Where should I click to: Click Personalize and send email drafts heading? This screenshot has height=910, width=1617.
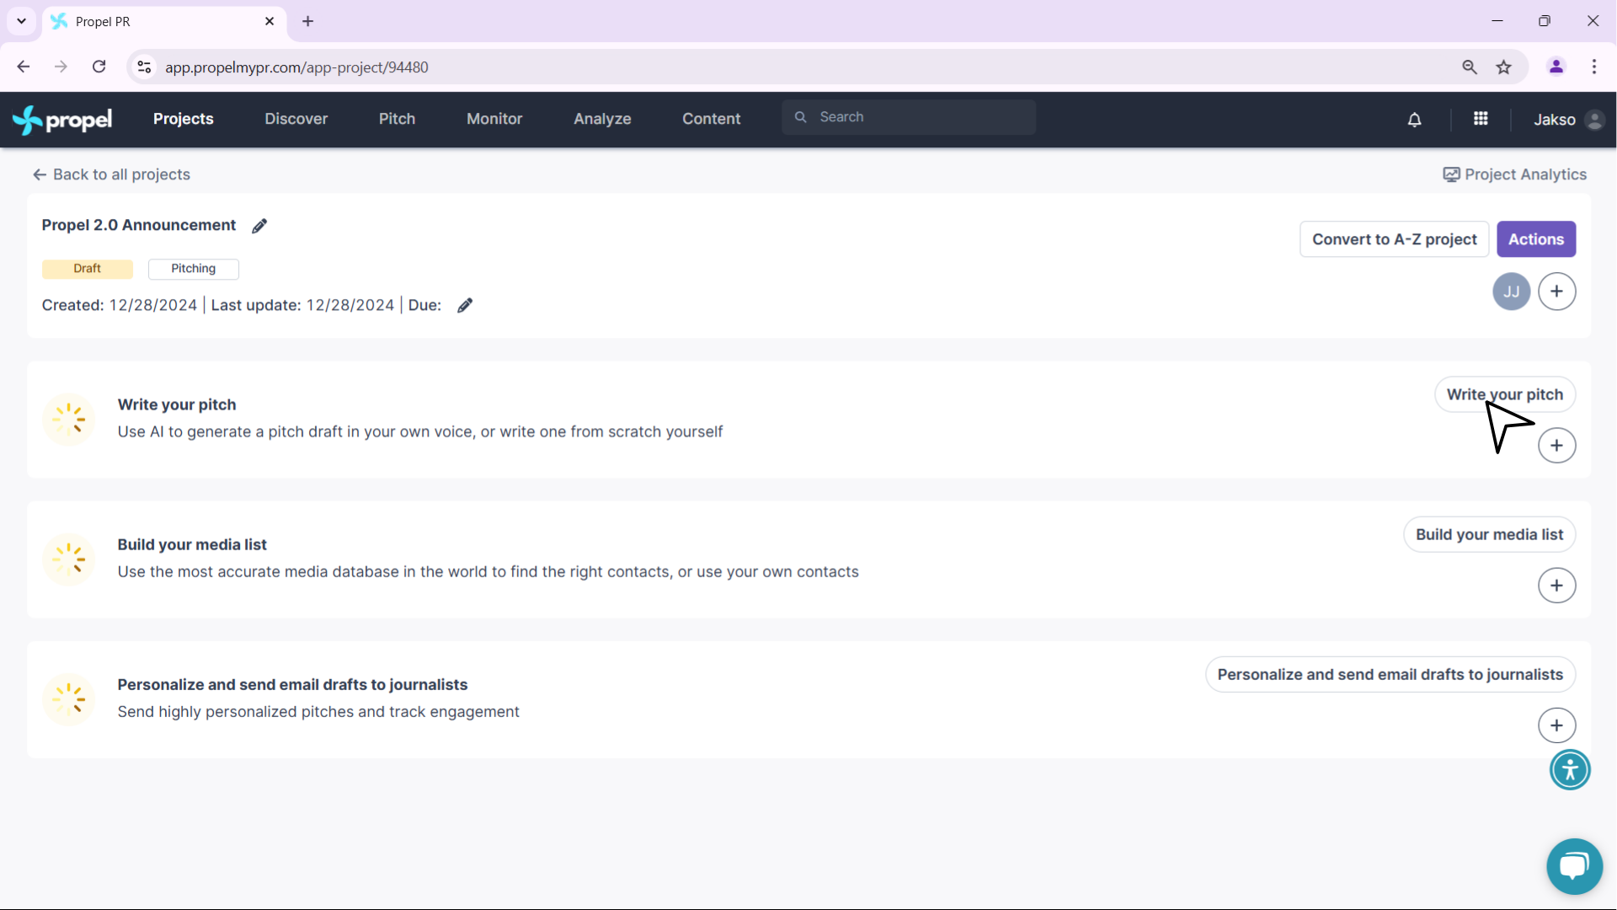(x=292, y=684)
